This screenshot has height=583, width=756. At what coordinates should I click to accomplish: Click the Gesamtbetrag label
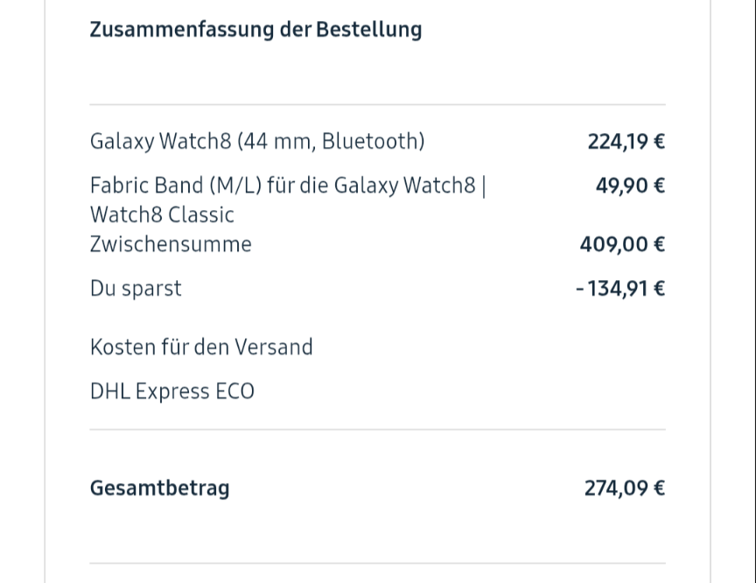[x=159, y=488]
